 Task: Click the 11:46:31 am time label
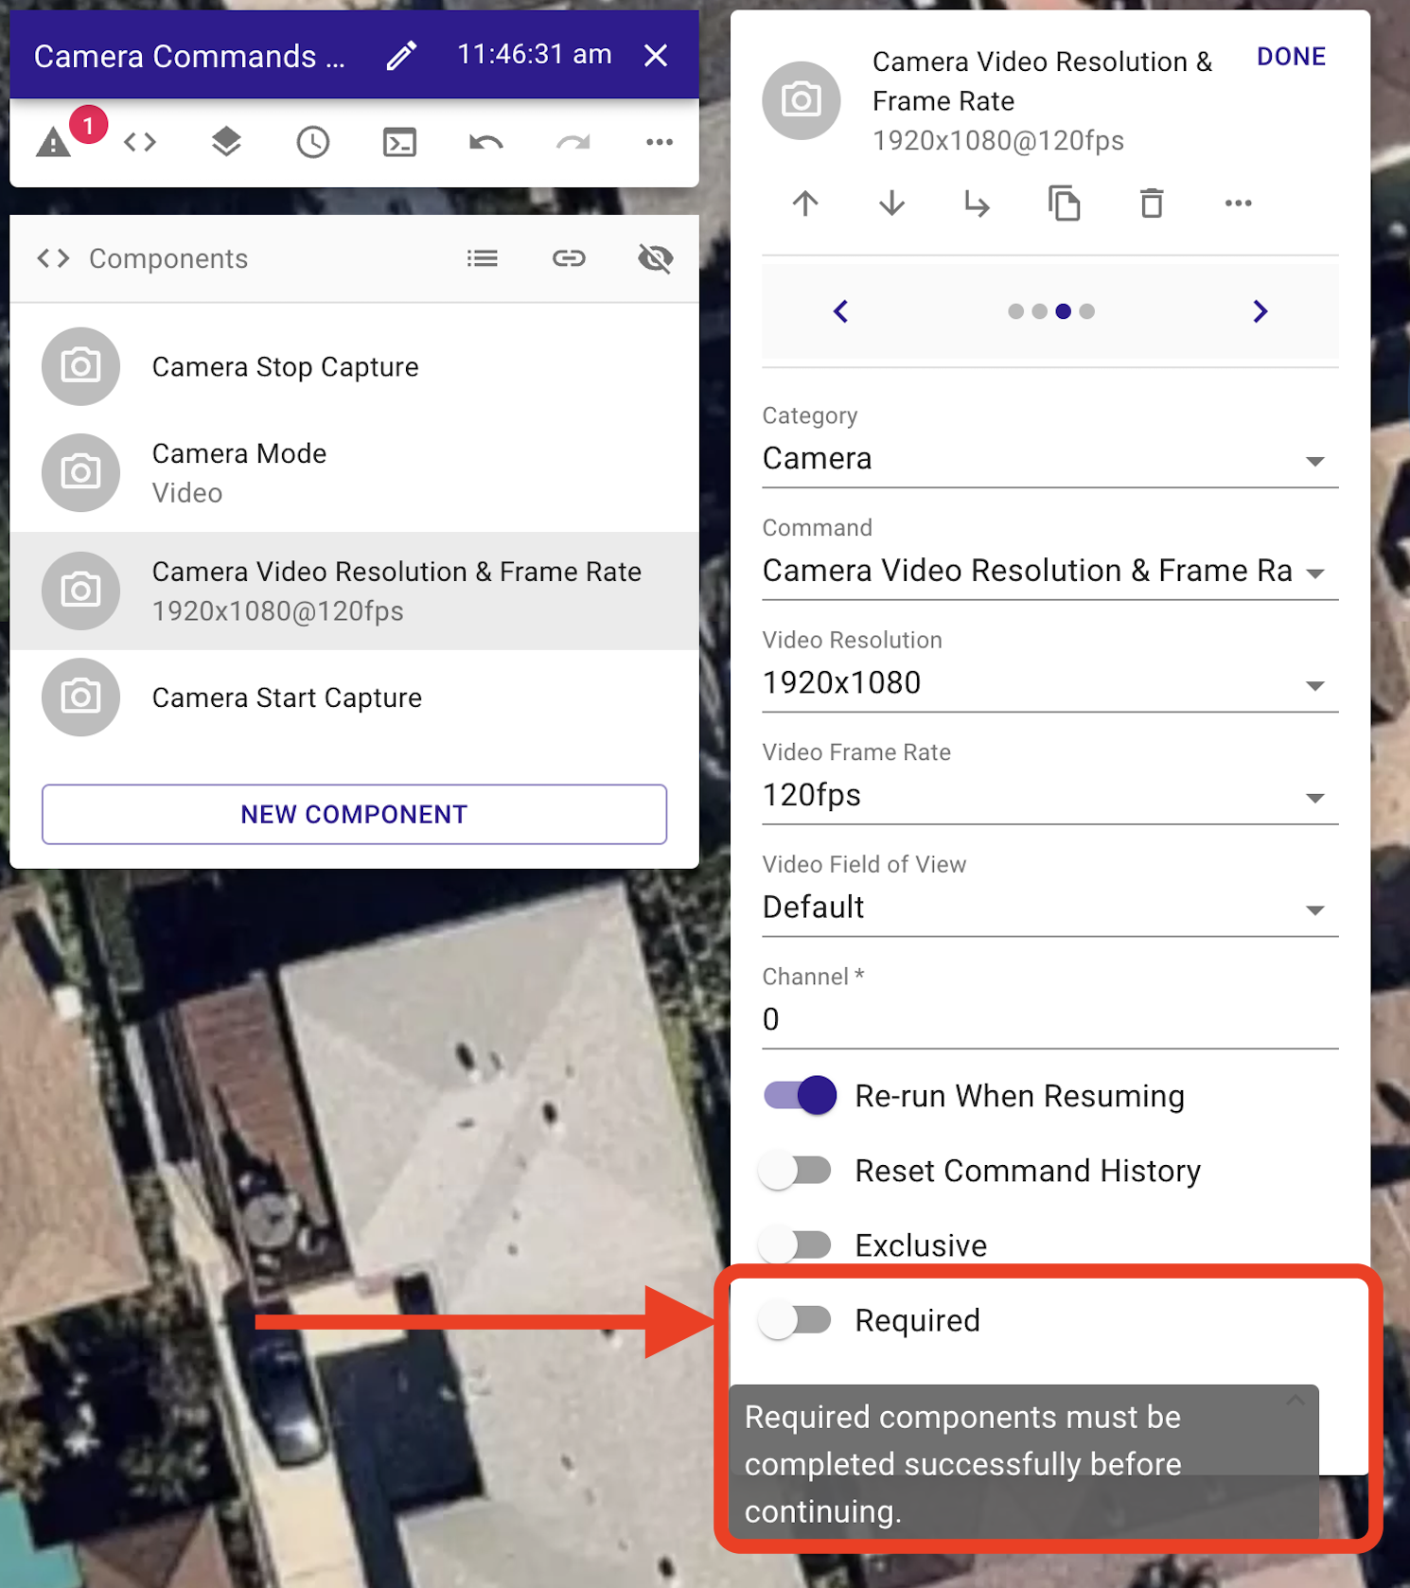coord(535,55)
